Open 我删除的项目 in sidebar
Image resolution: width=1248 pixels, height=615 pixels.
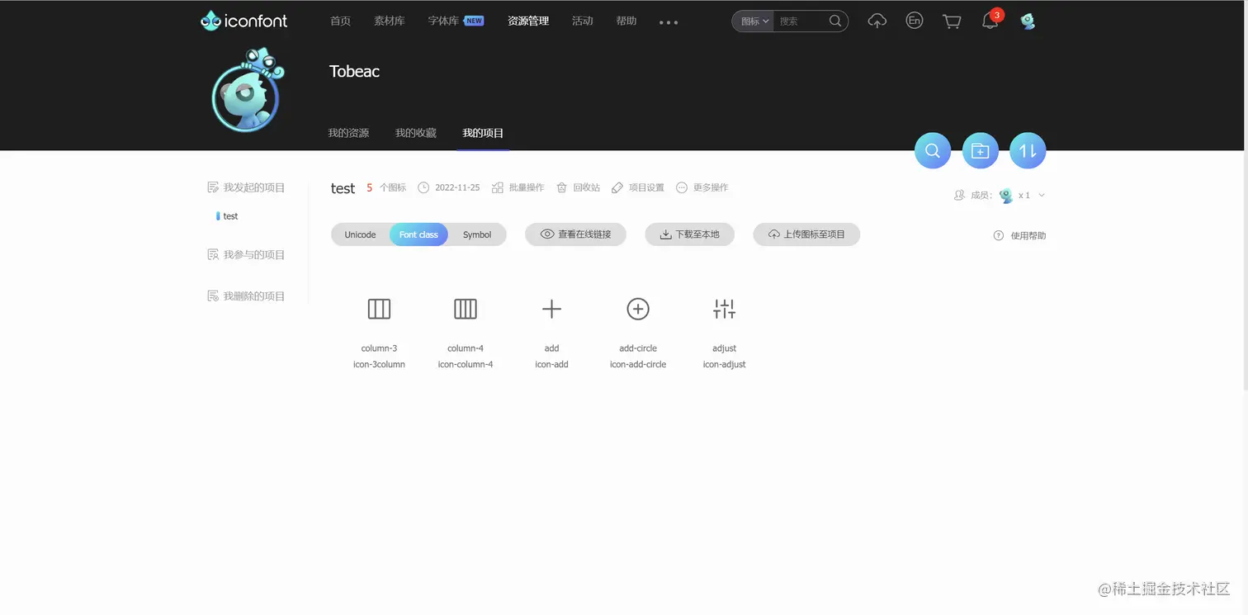pos(246,296)
